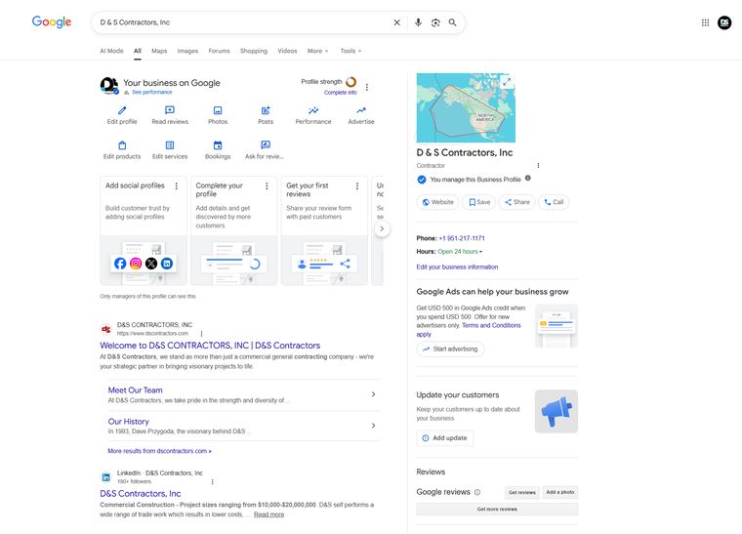Screen dimensions: 742x534
Task: Switch to Forums tab
Action: pos(219,51)
